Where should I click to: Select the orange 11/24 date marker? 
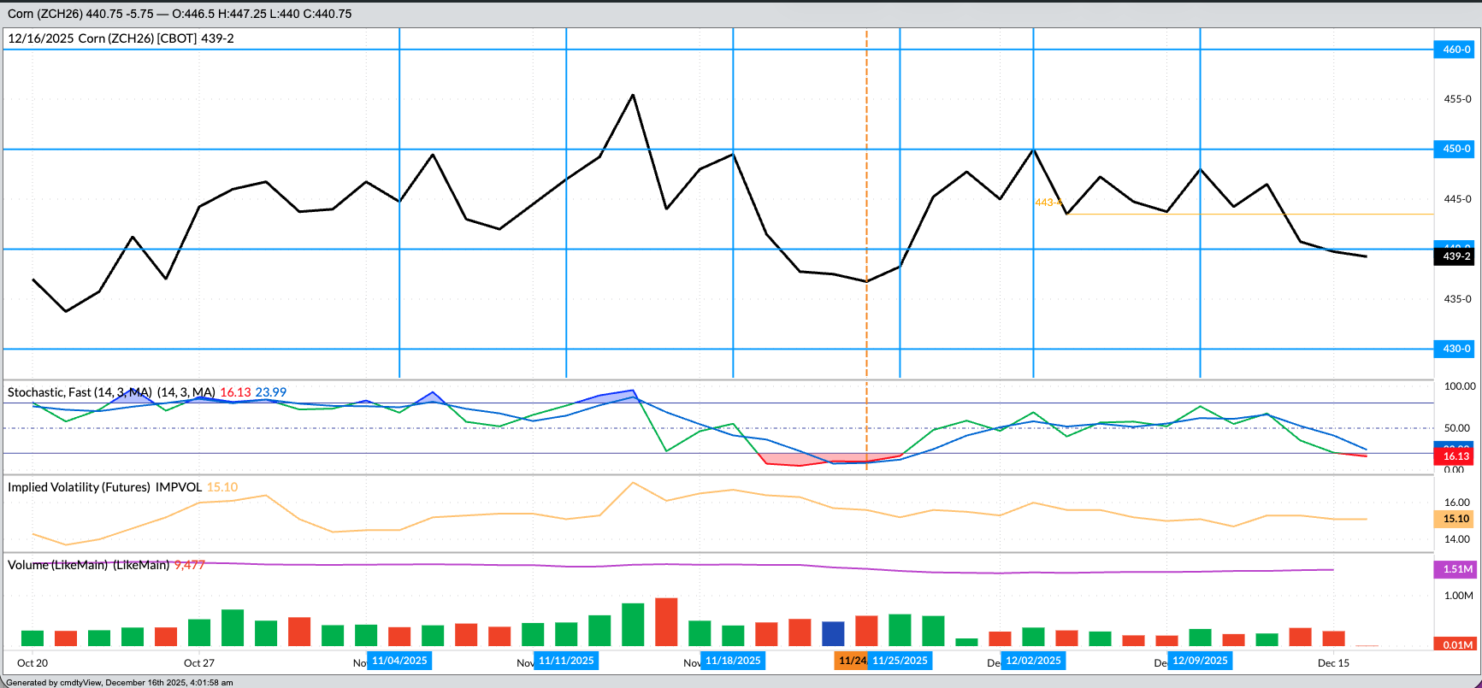click(x=851, y=661)
